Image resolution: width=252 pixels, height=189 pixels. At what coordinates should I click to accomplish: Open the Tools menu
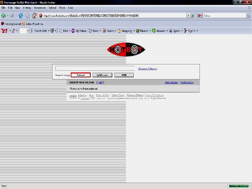coord(62,8)
